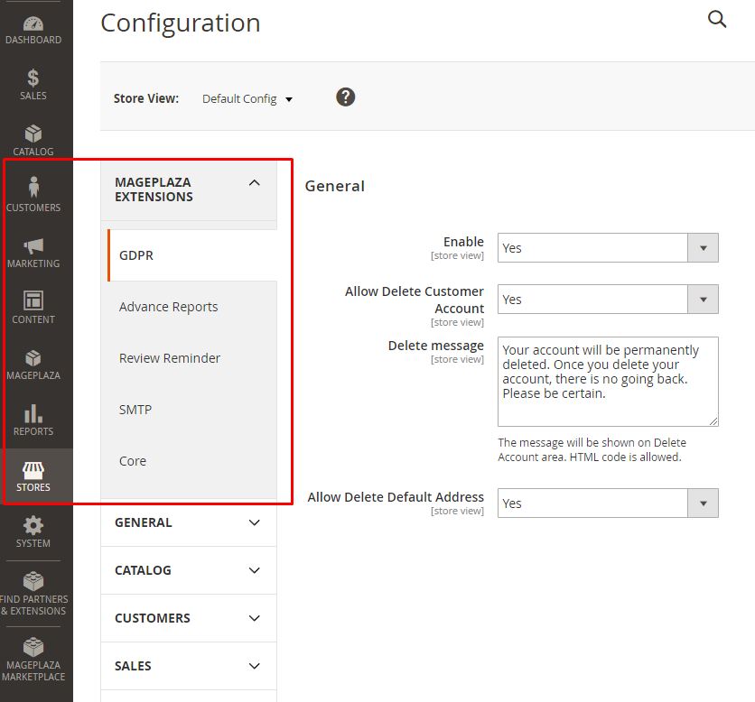Open the Customers person icon
Image resolution: width=755 pixels, height=702 pixels.
[x=33, y=189]
